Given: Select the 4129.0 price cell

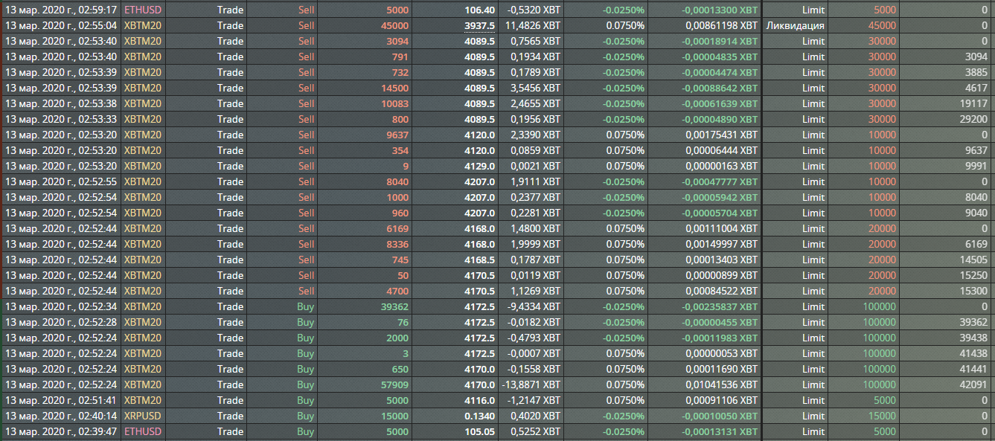Looking at the screenshot, I should pos(479,166).
